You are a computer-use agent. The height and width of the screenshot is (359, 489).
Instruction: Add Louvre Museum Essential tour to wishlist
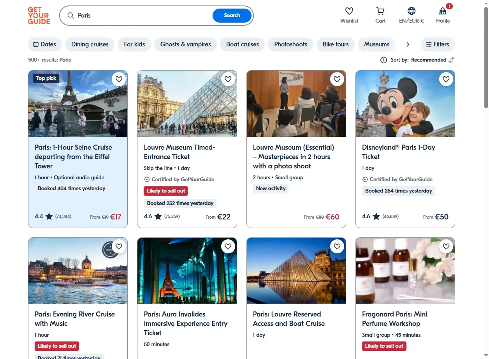(337, 80)
